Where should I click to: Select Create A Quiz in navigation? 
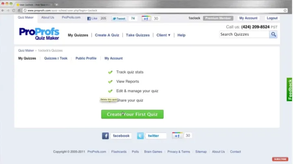[107, 35]
